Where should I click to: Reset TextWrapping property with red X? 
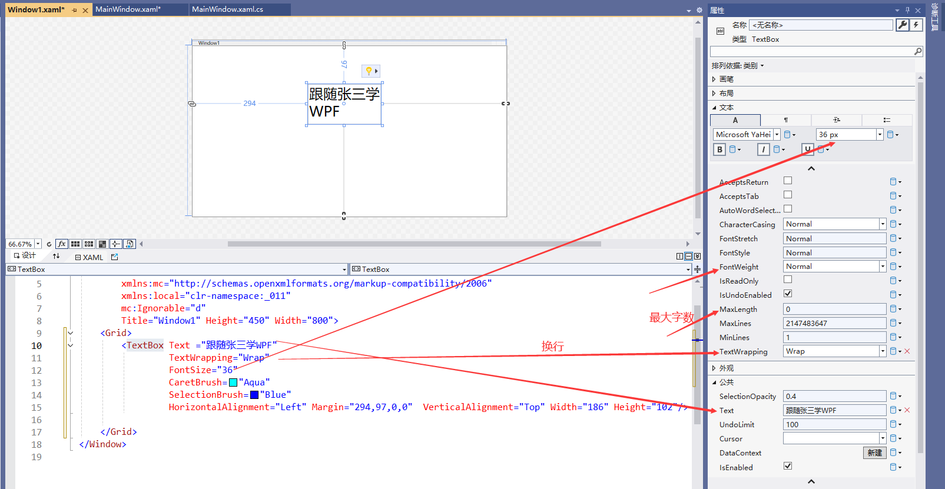tap(907, 351)
